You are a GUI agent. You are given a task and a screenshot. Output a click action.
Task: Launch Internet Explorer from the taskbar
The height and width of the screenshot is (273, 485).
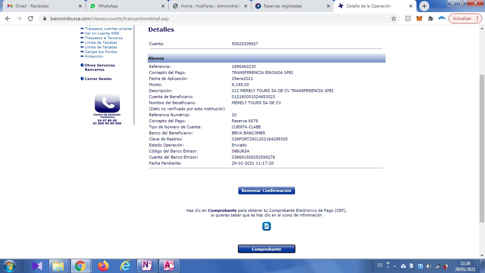click(125, 266)
